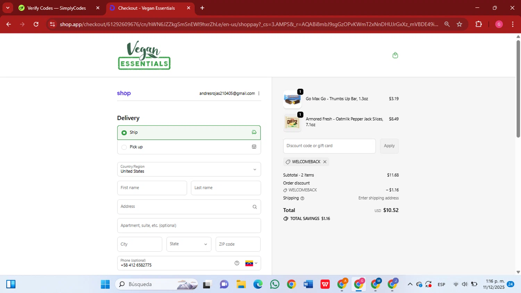
Task: Open Windows Start menu
Action: [x=105, y=284]
